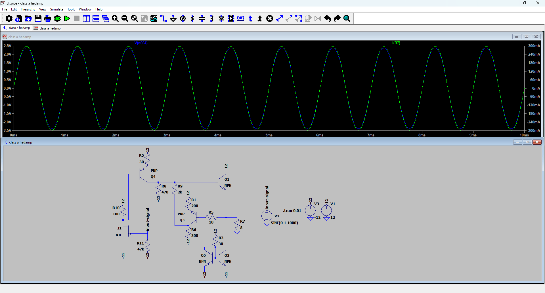The width and height of the screenshot is (545, 293).
Task: Select the Duplicate tool
Action: [x=279, y=19]
